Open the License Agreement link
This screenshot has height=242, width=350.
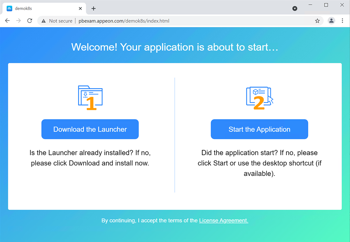click(224, 221)
